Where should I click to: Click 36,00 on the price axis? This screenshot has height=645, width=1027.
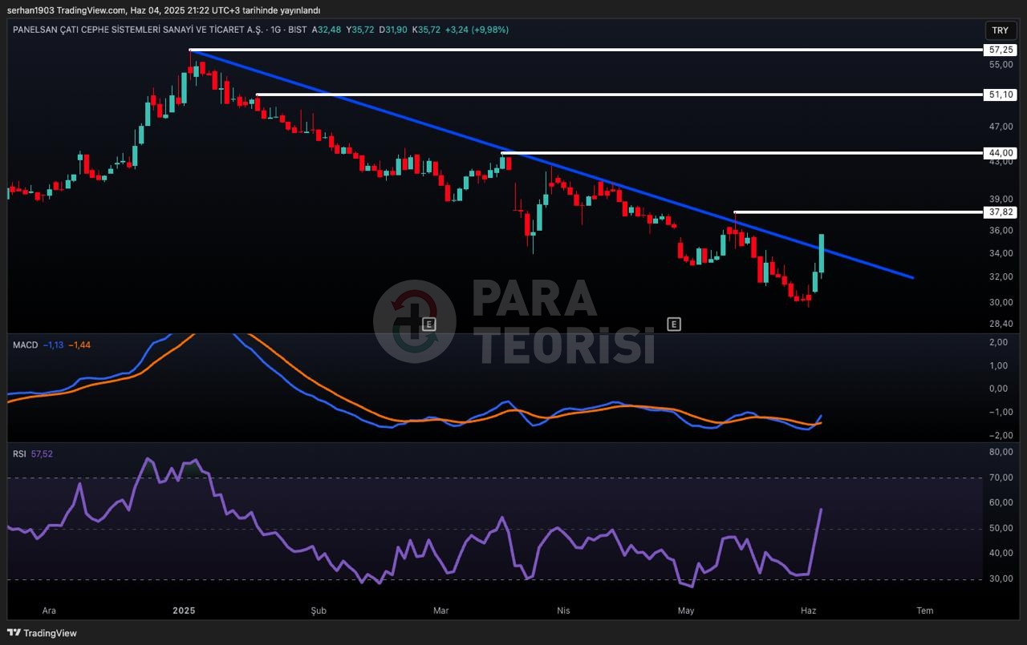[x=1001, y=231]
